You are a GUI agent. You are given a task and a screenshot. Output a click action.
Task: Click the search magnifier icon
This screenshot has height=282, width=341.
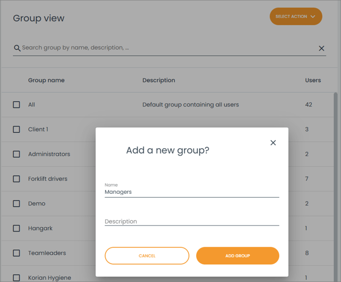(17, 48)
